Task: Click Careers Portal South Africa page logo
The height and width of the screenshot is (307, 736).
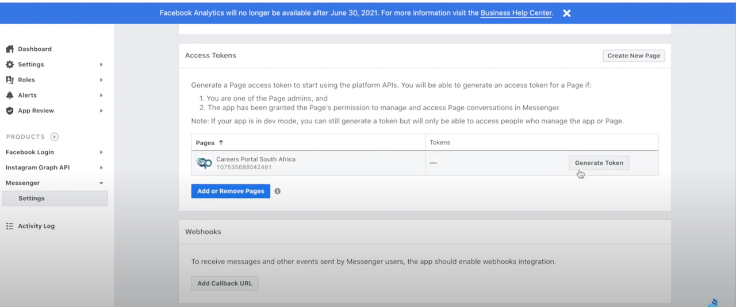Action: pyautogui.click(x=204, y=163)
